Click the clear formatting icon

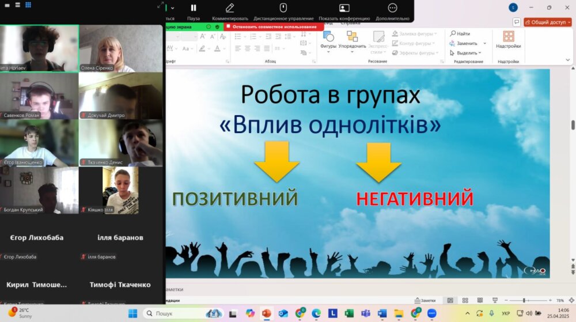click(x=222, y=36)
